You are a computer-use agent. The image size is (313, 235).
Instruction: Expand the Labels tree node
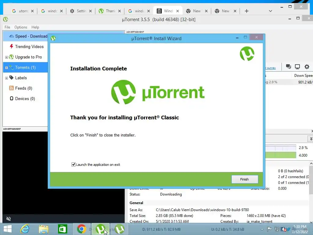6,78
